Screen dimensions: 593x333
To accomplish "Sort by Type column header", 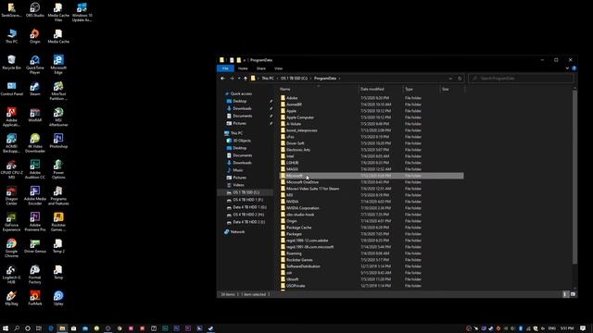I will [x=422, y=89].
